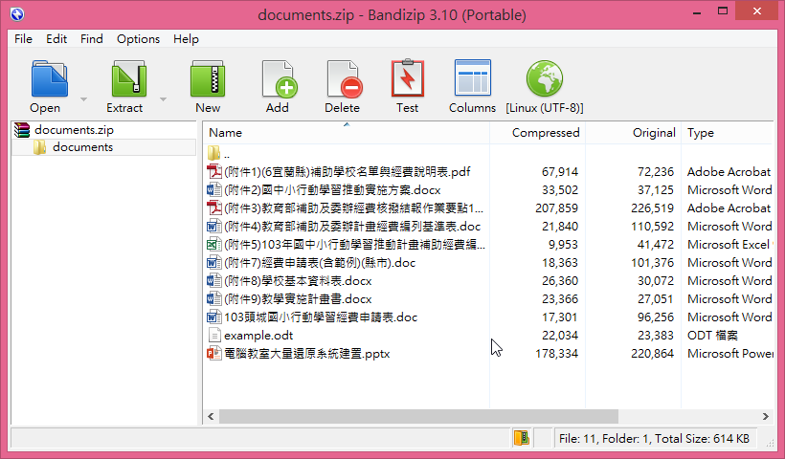Select Word icon of (附件8) docx file
Viewport: 785px width, 459px height.
pyautogui.click(x=214, y=280)
